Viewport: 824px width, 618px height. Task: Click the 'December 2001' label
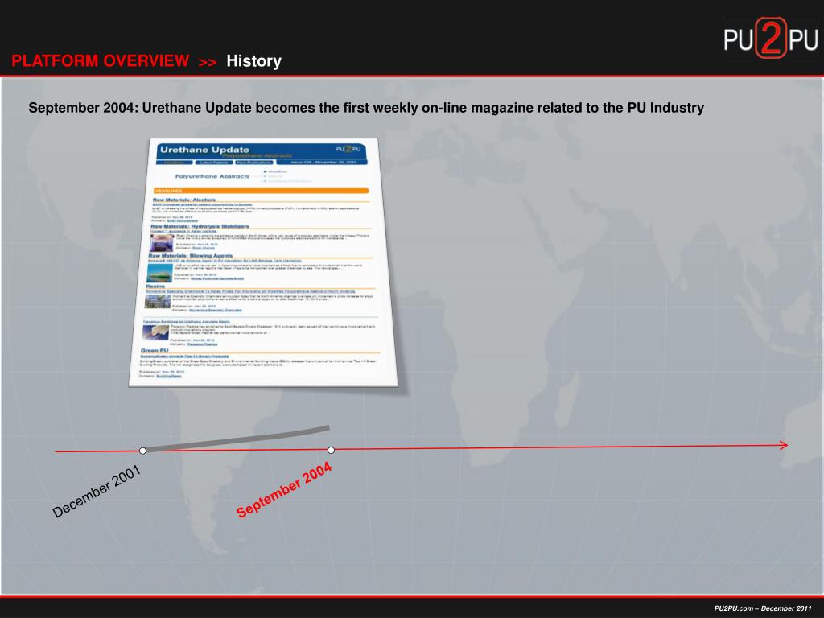tap(97, 492)
